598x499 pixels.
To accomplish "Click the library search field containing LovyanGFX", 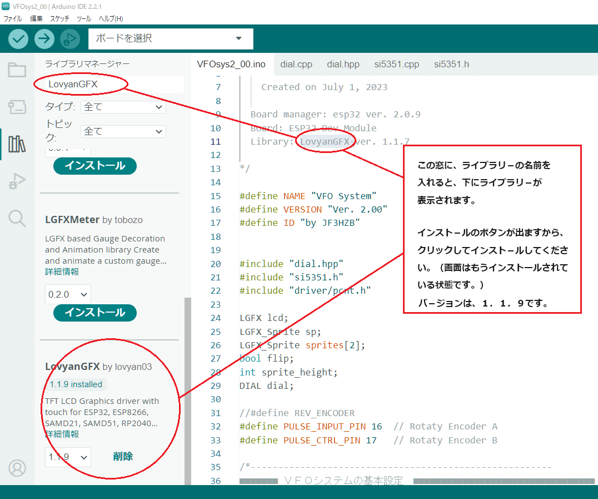I will coord(114,84).
